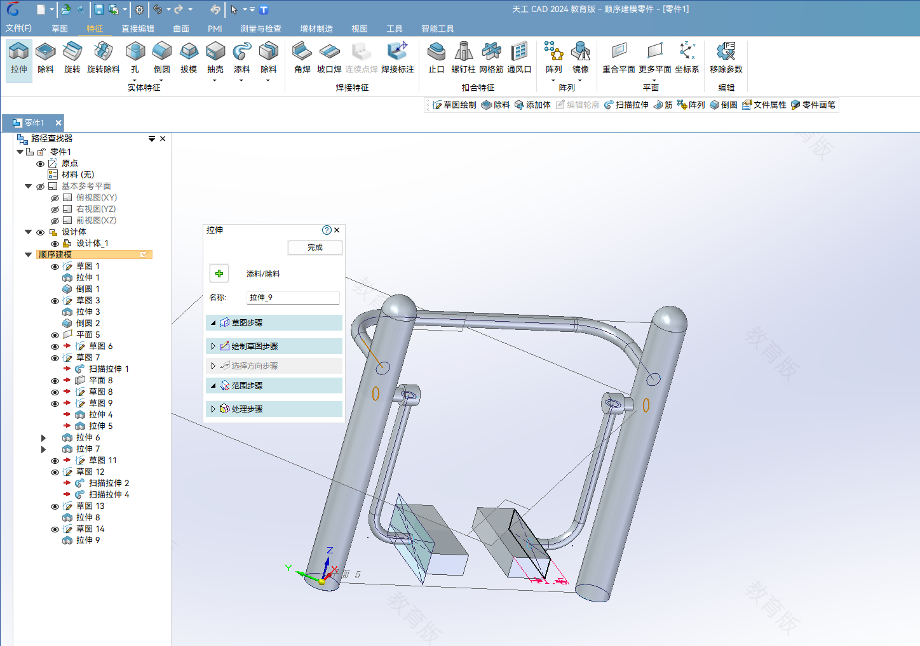Collapse the 零件1 root tree node

pos(20,152)
